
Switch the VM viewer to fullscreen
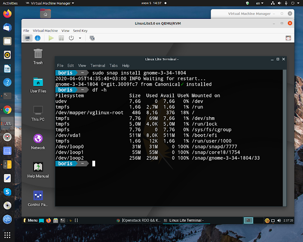pos(288,38)
